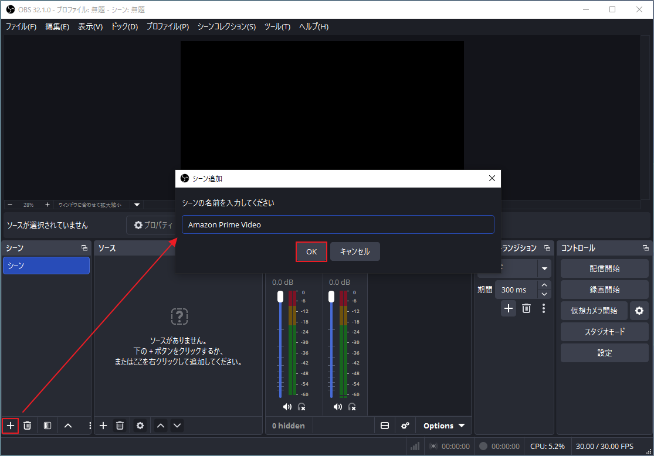Toggle mixer layout icon beside hidden count

point(385,426)
